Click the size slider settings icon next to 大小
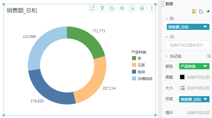 click(182, 88)
